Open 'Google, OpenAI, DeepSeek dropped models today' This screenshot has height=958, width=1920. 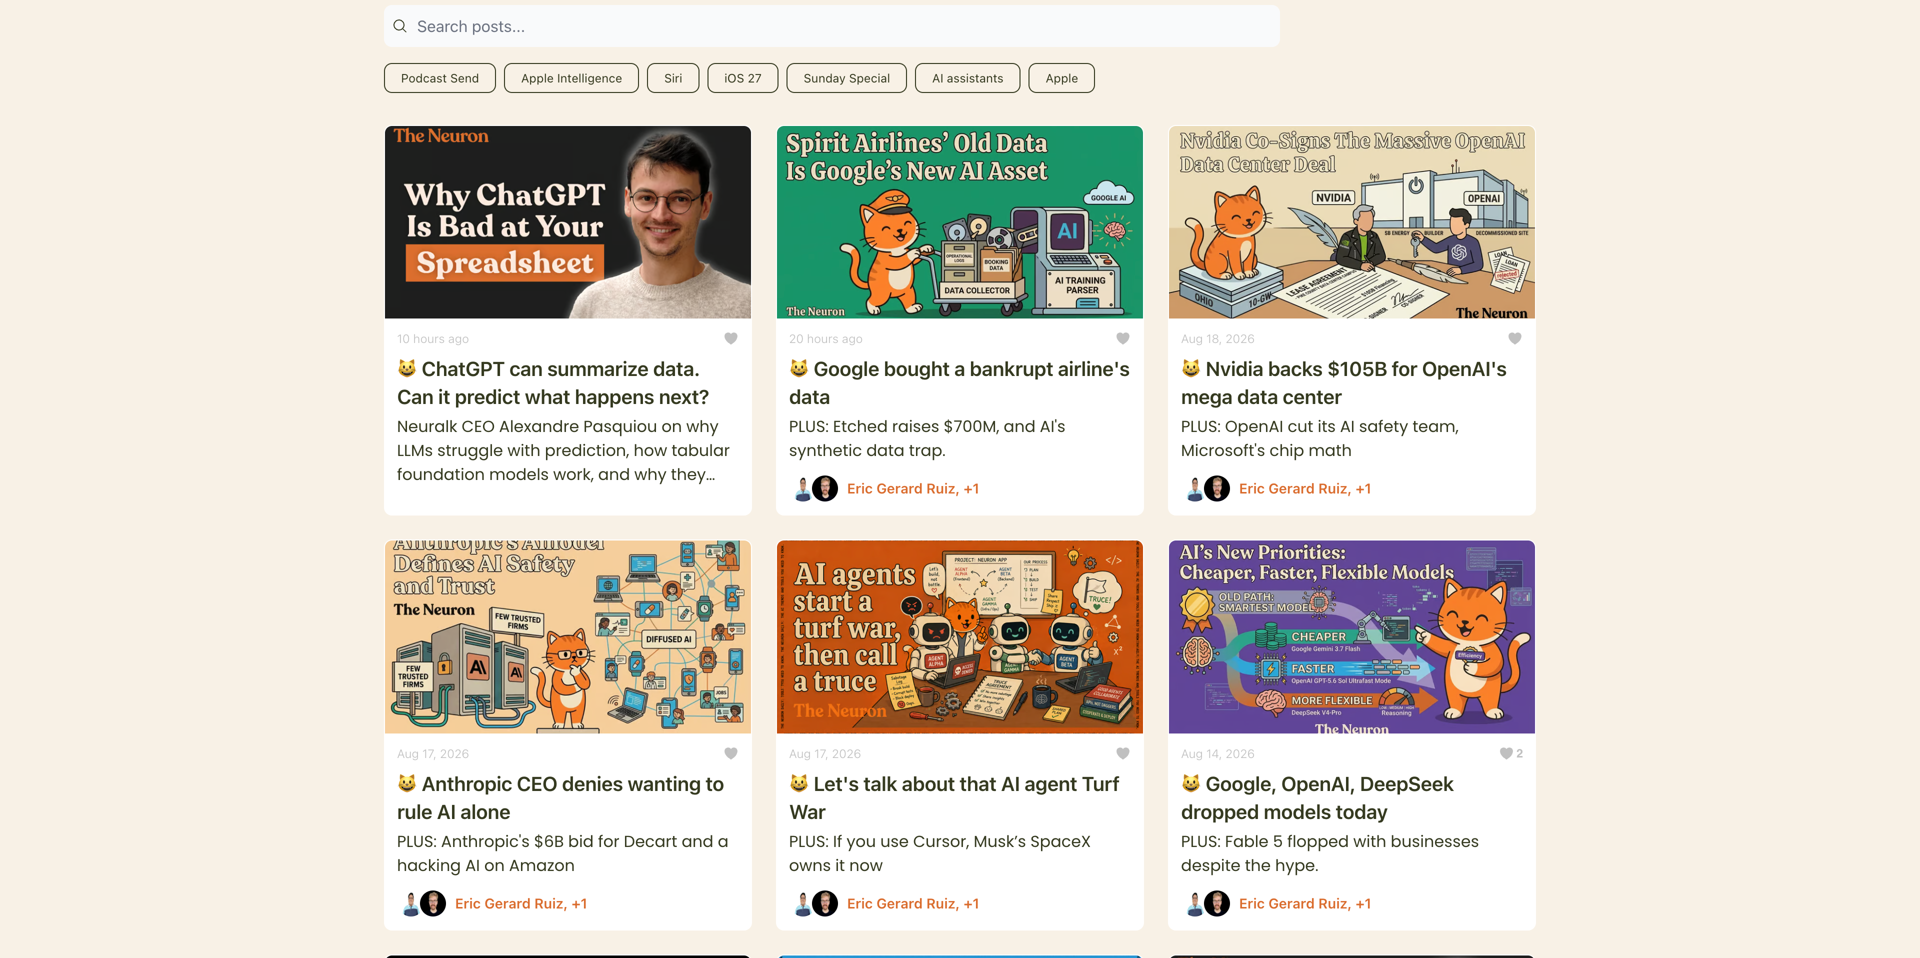click(x=1317, y=797)
